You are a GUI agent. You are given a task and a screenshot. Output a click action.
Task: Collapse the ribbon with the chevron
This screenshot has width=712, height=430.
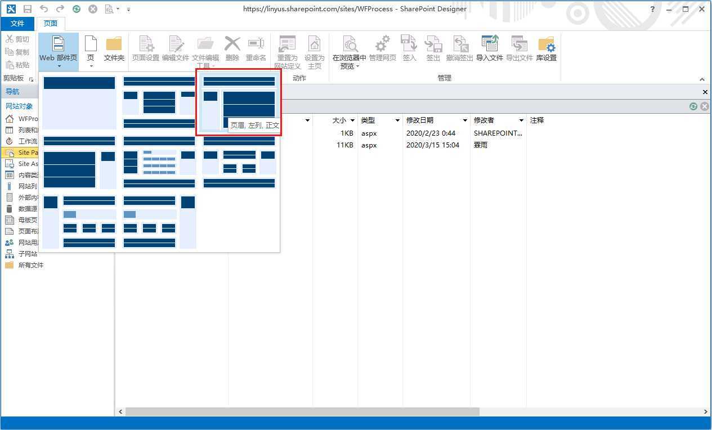tap(702, 79)
